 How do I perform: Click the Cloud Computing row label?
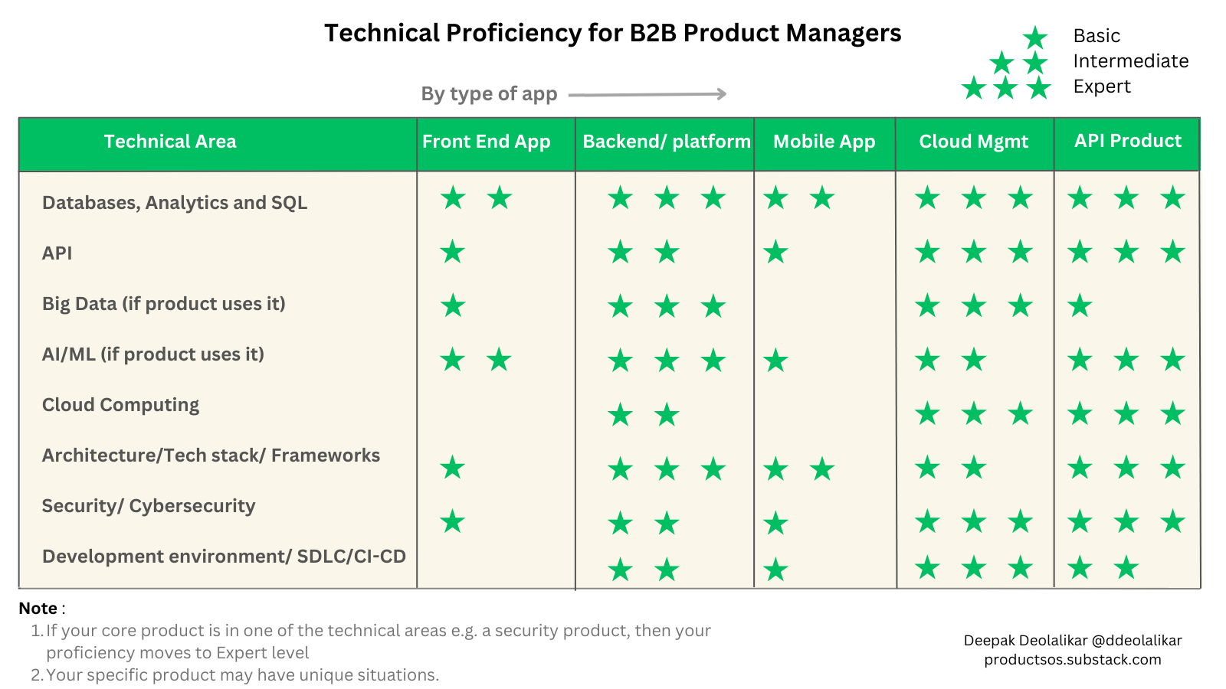pos(120,405)
